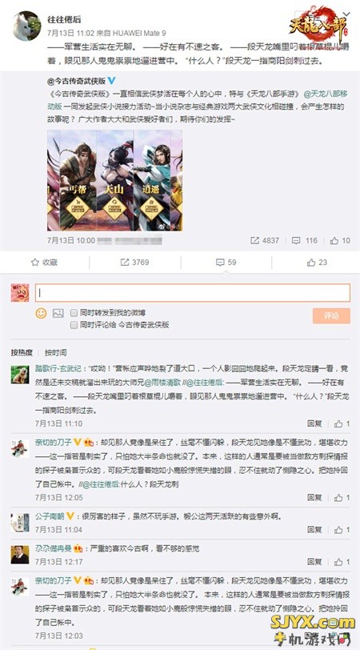Click the emoji smiley icon below comment box
This screenshot has height=650, width=360.
41,314
